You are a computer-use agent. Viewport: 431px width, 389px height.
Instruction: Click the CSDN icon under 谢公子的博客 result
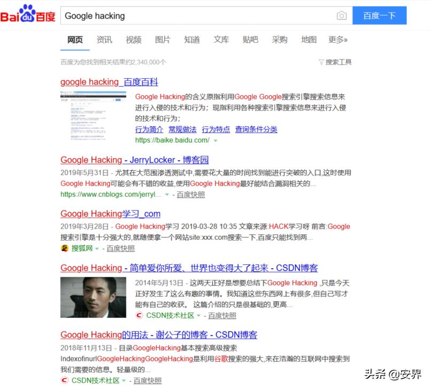tap(64, 380)
